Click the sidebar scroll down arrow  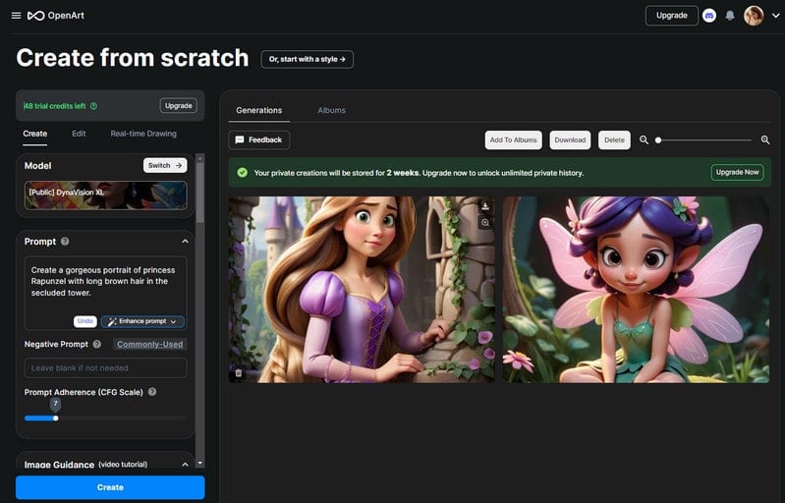pos(199,464)
